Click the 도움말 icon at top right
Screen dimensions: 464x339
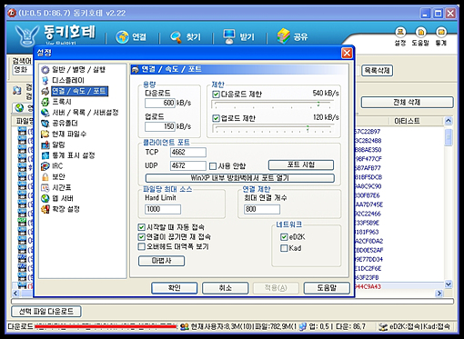click(420, 36)
